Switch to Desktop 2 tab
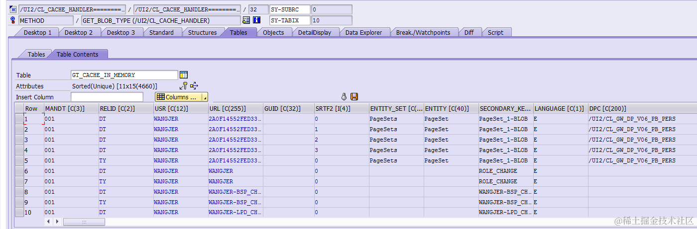 [79, 32]
